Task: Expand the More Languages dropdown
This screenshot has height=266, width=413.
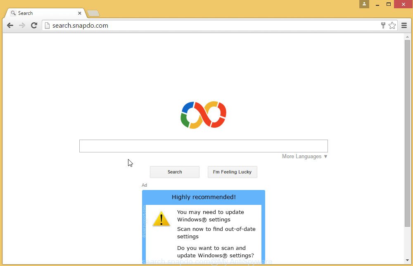Action: [305, 157]
